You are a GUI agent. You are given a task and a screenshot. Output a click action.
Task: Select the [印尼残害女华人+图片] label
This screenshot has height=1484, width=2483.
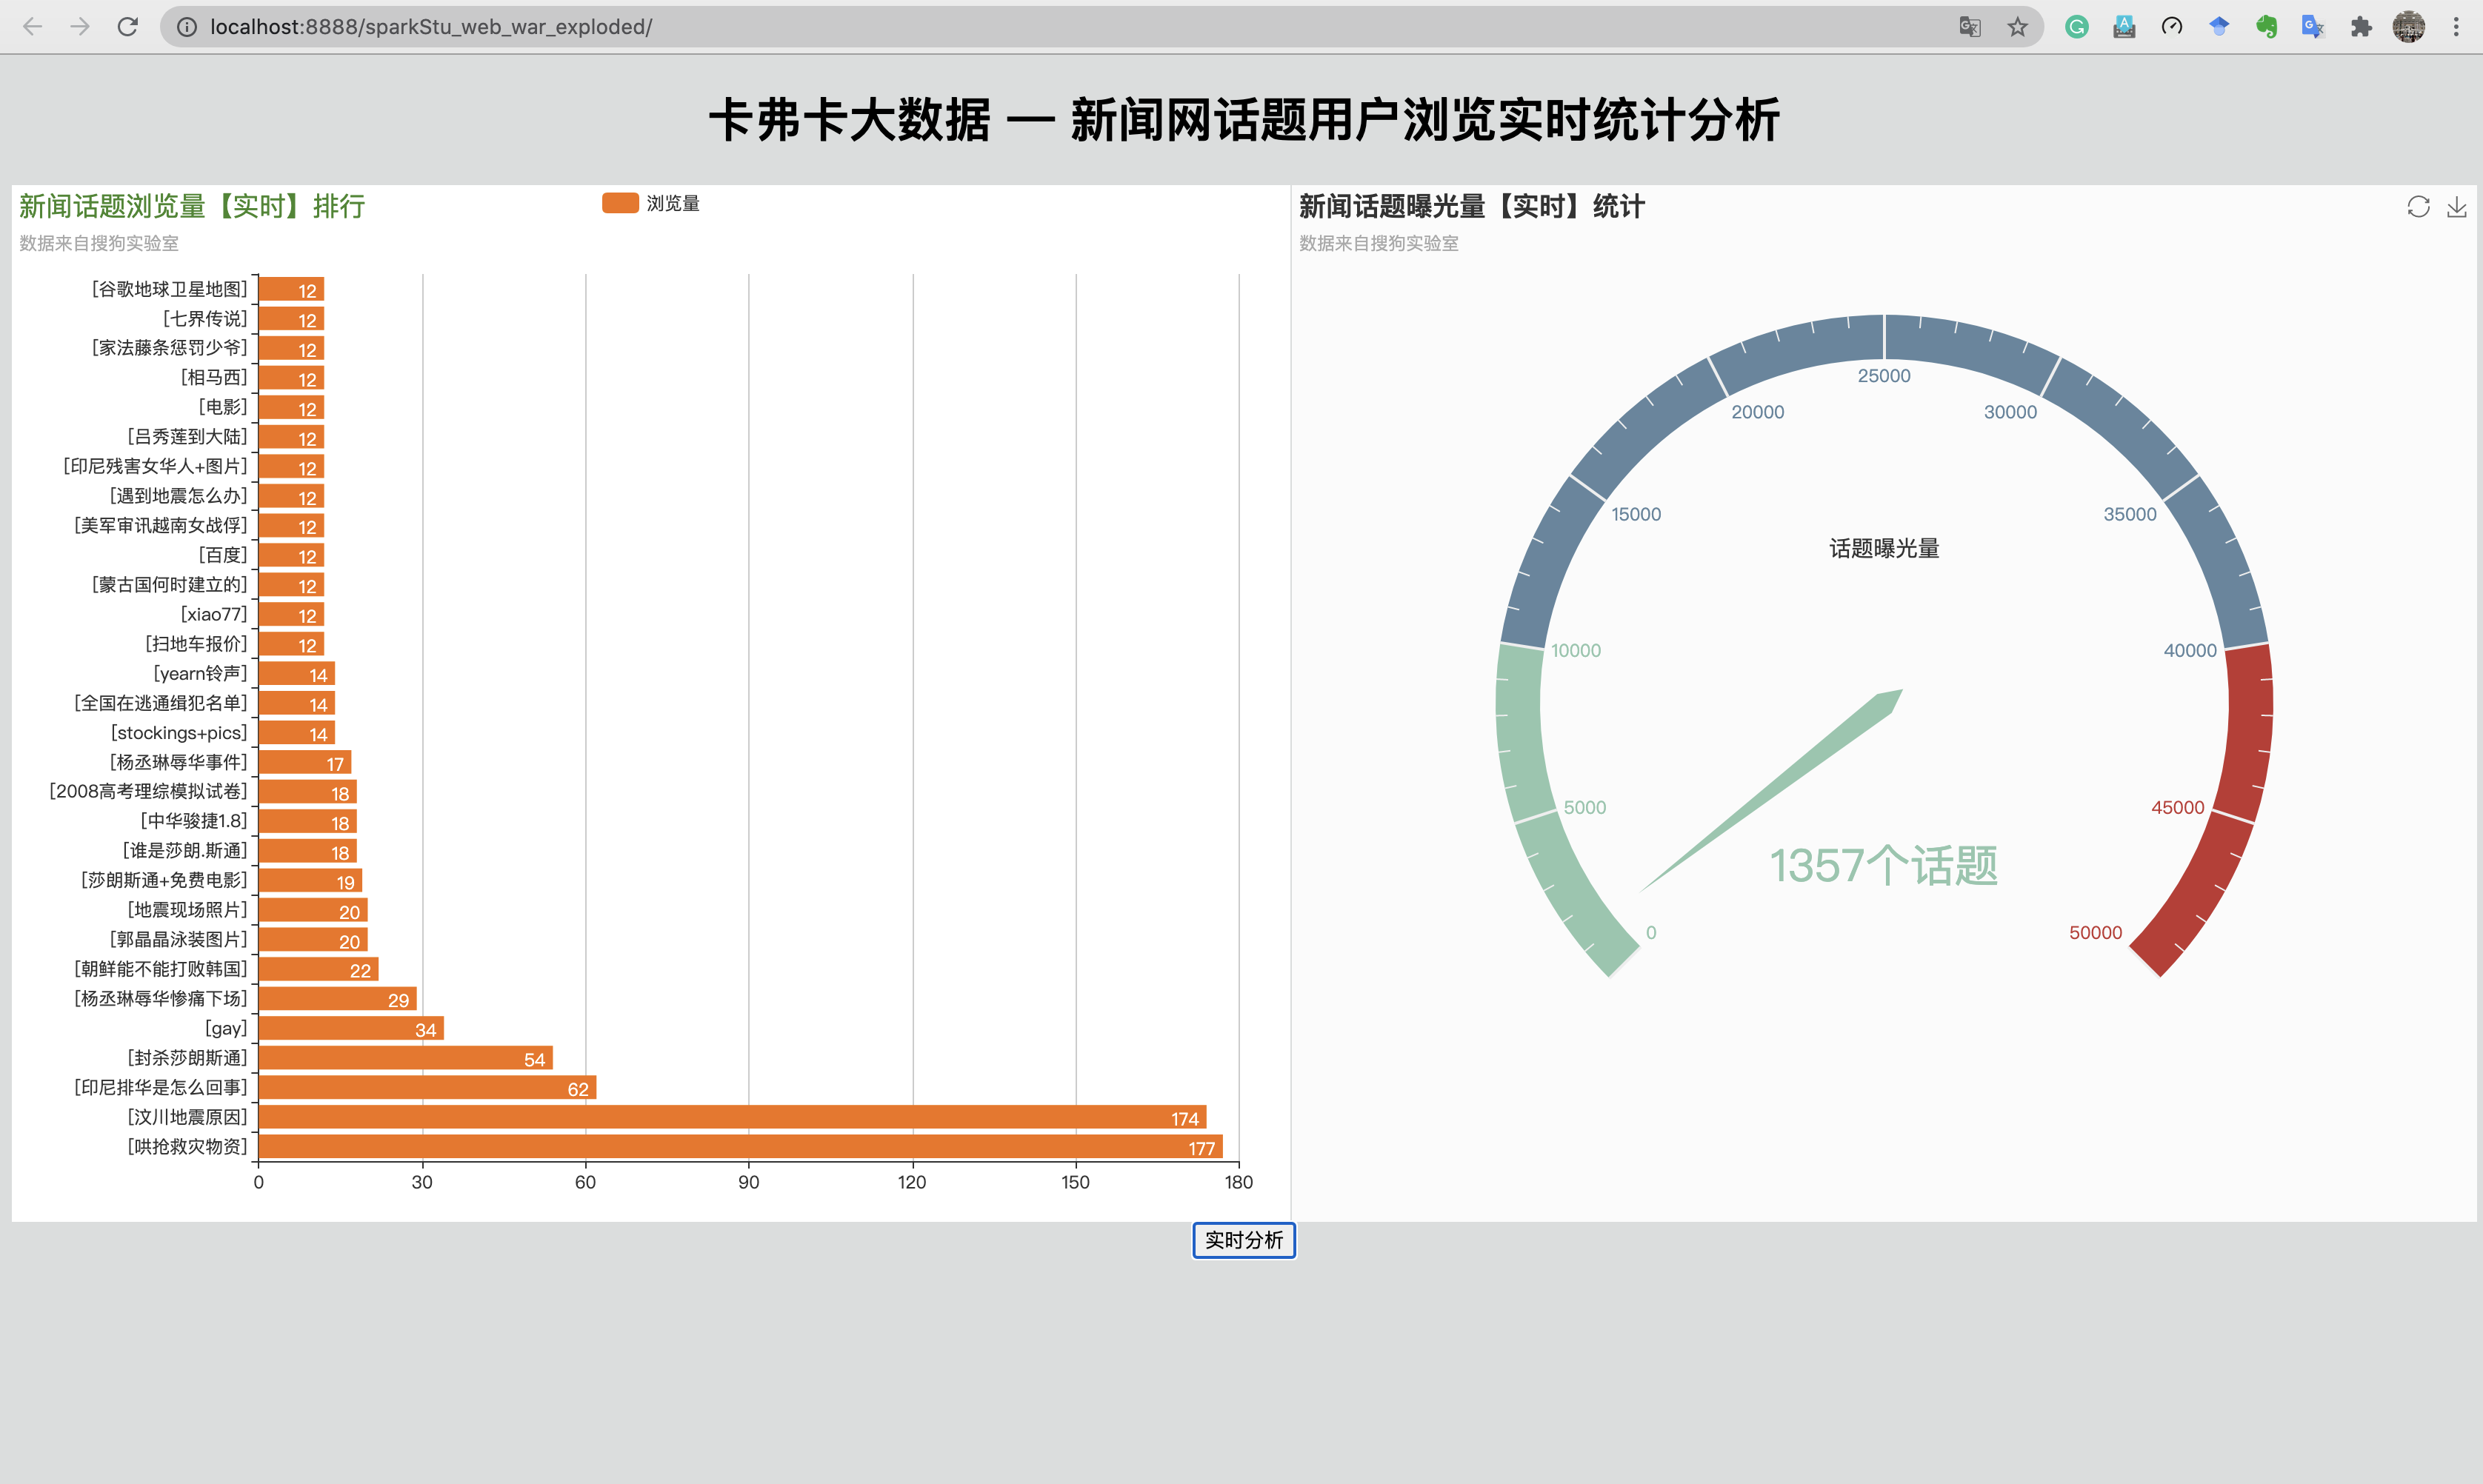155,466
